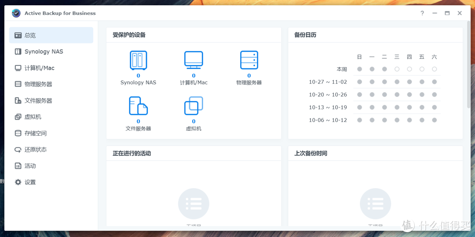The width and height of the screenshot is (475, 237).
Task: Click the large 计算机/Mac monitor icon
Action: [x=194, y=60]
